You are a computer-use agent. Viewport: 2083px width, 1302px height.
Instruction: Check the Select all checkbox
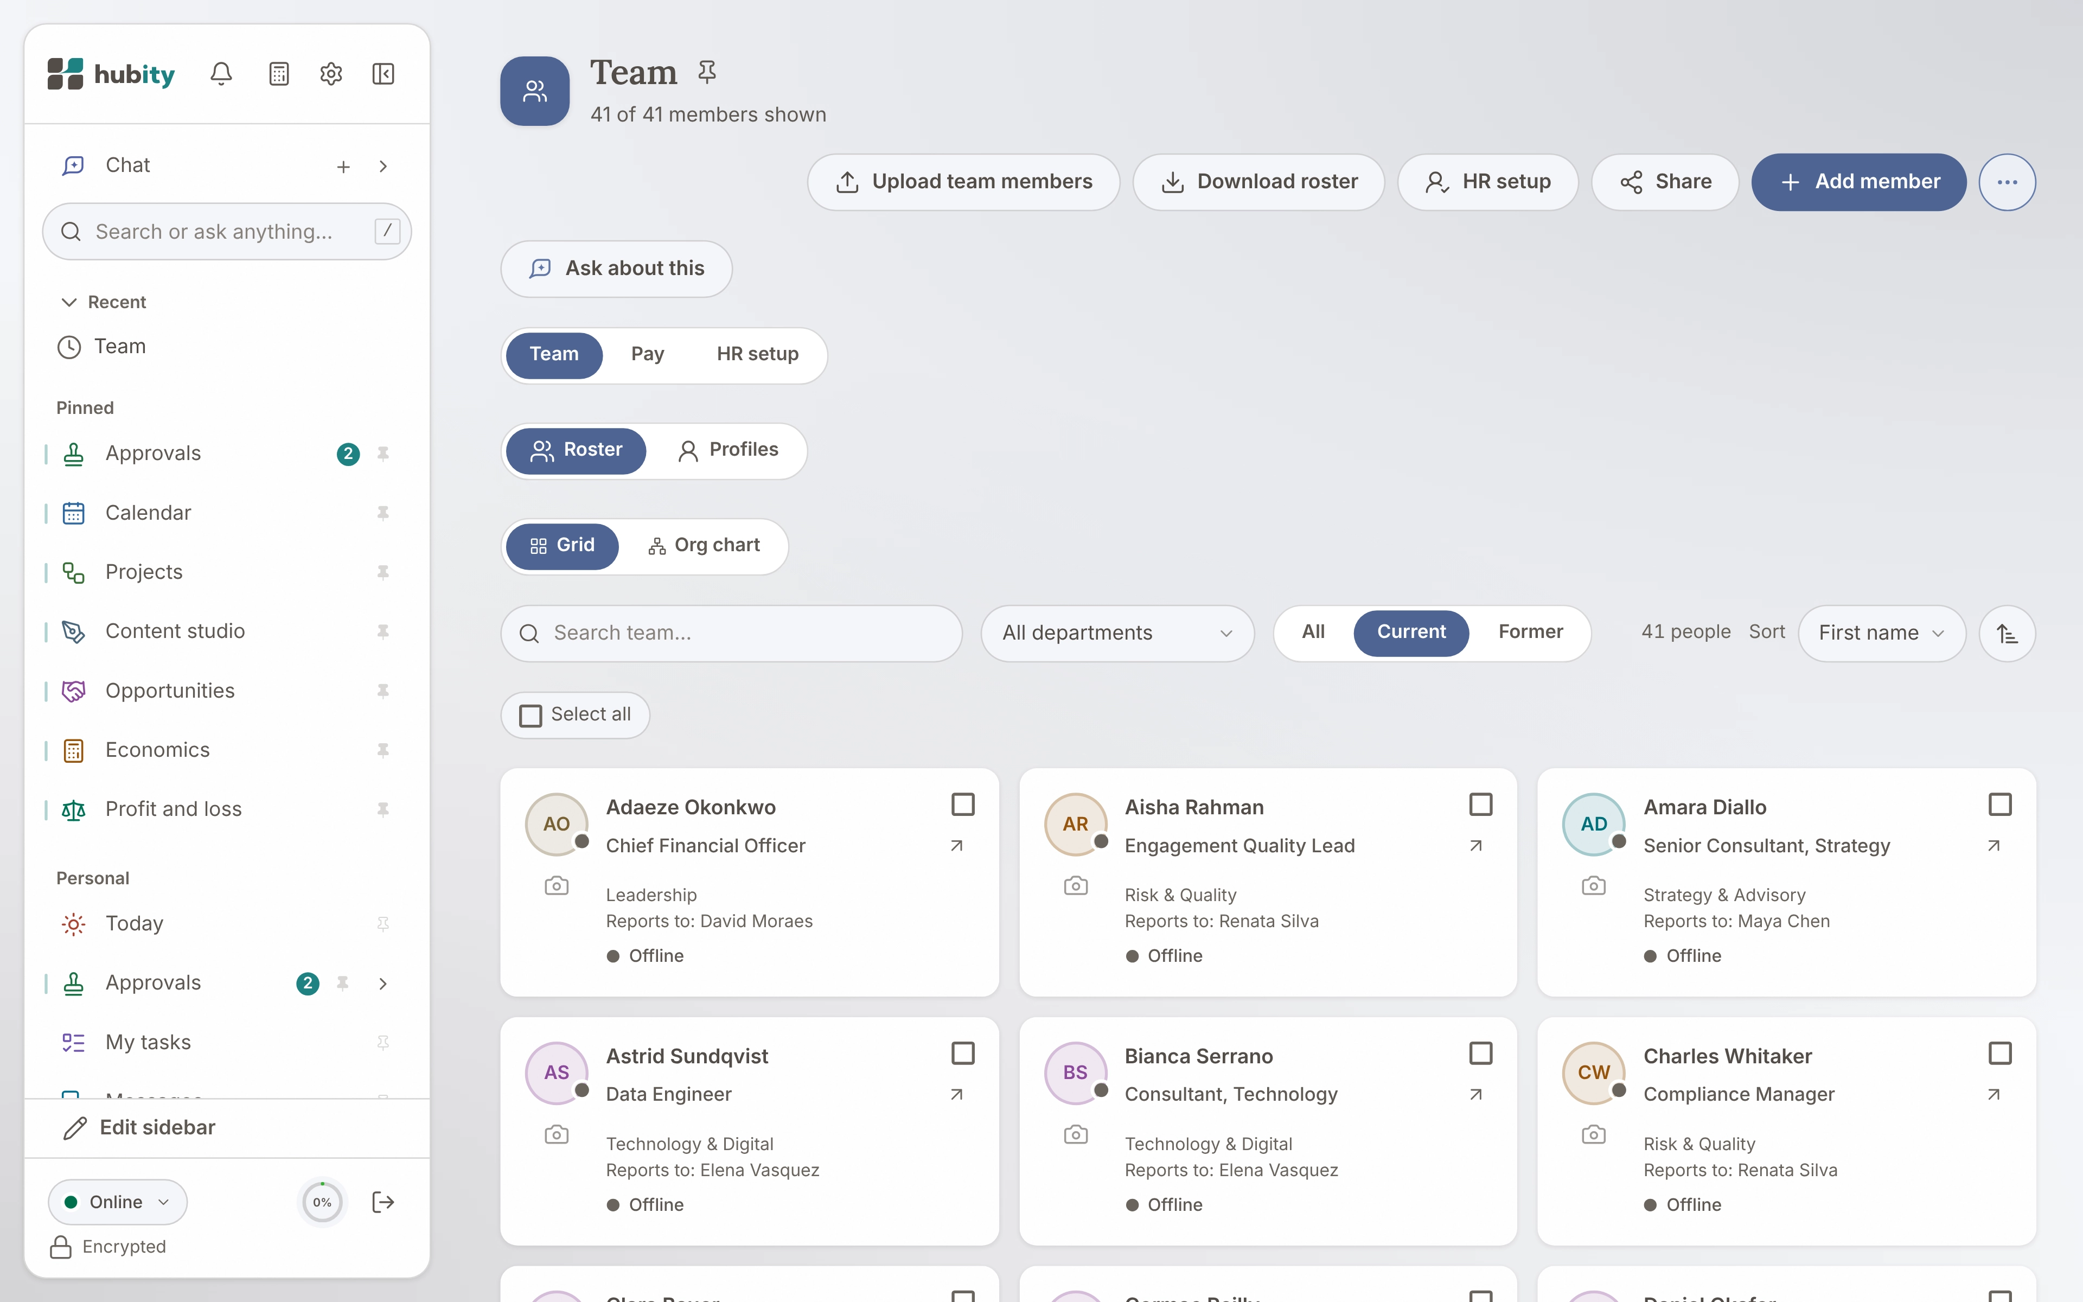point(531,716)
